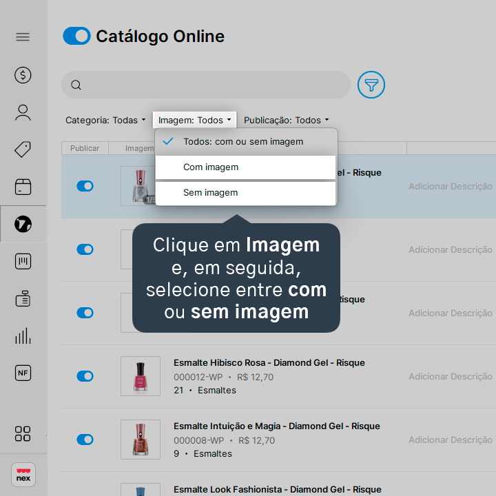Open the sales dollar icon in sidebar
The height and width of the screenshot is (496, 496).
point(23,75)
